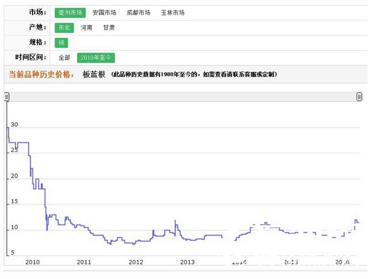Click the 2012 label on the x-axis

click(136, 262)
